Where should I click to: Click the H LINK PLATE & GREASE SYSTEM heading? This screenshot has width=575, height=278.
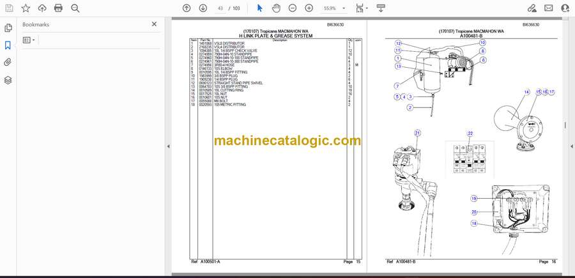pyautogui.click(x=276, y=36)
